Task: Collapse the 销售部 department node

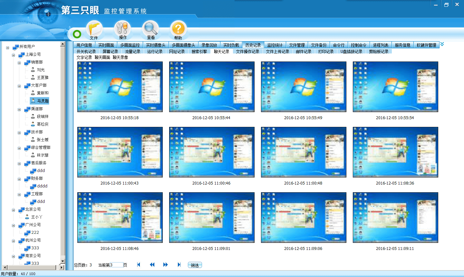Action: [19, 63]
